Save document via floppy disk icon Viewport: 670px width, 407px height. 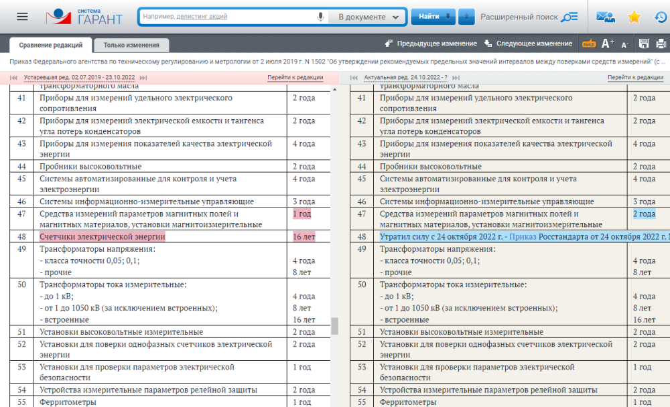644,44
